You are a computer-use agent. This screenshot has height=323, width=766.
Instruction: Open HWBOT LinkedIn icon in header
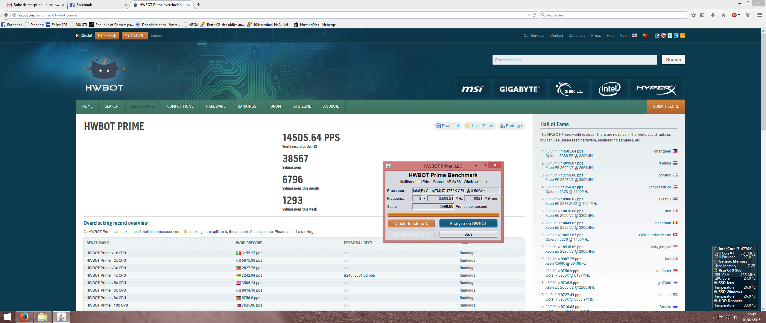coord(676,36)
